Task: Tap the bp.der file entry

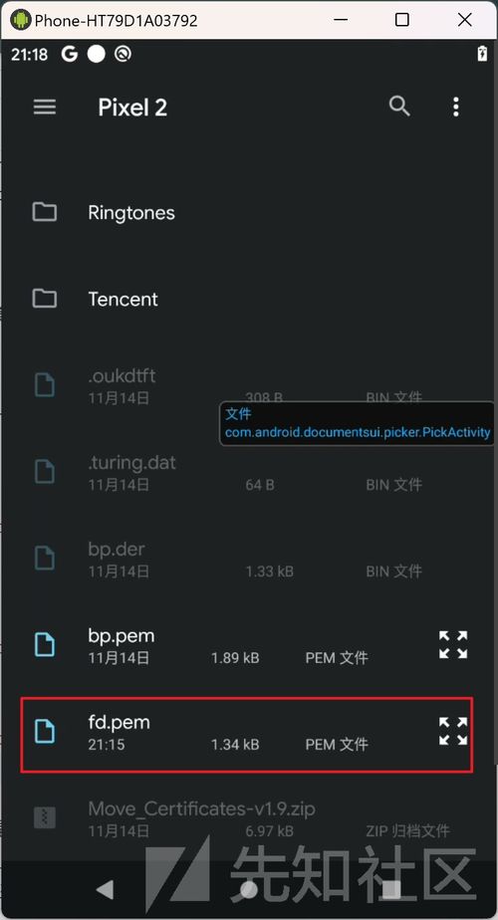Action: (247, 559)
